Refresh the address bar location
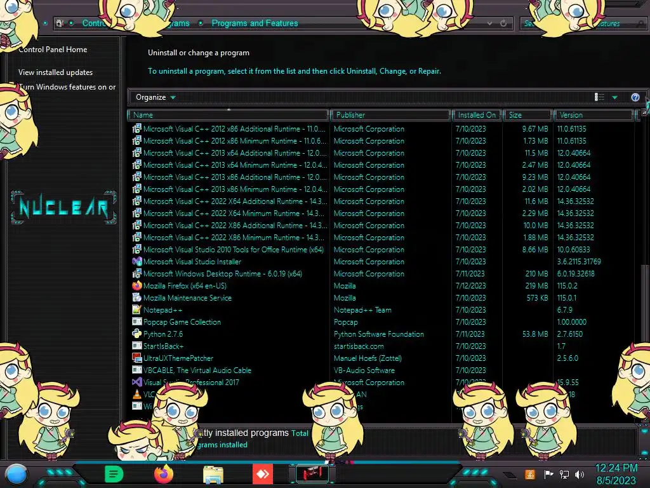Viewport: 650px width, 488px height. 503,24
